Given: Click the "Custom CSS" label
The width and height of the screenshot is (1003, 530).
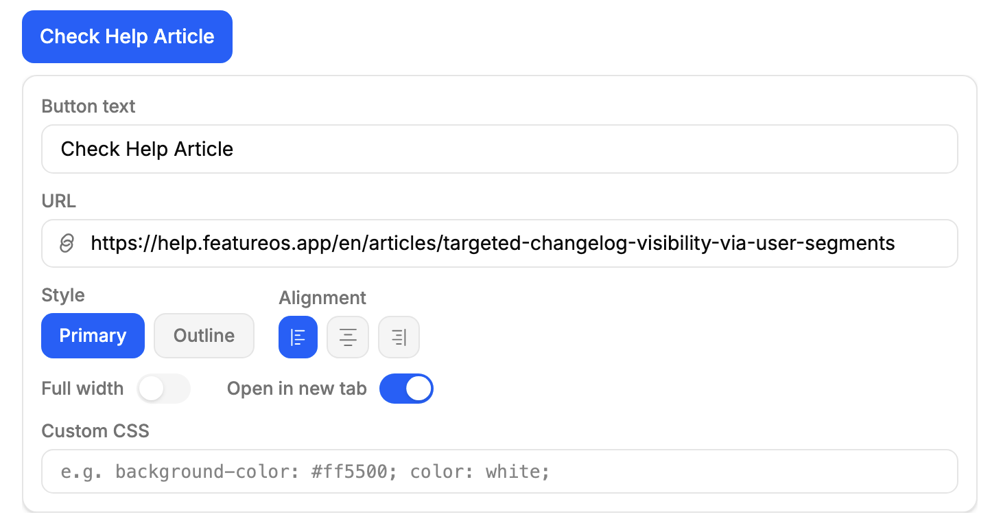Looking at the screenshot, I should (x=95, y=431).
